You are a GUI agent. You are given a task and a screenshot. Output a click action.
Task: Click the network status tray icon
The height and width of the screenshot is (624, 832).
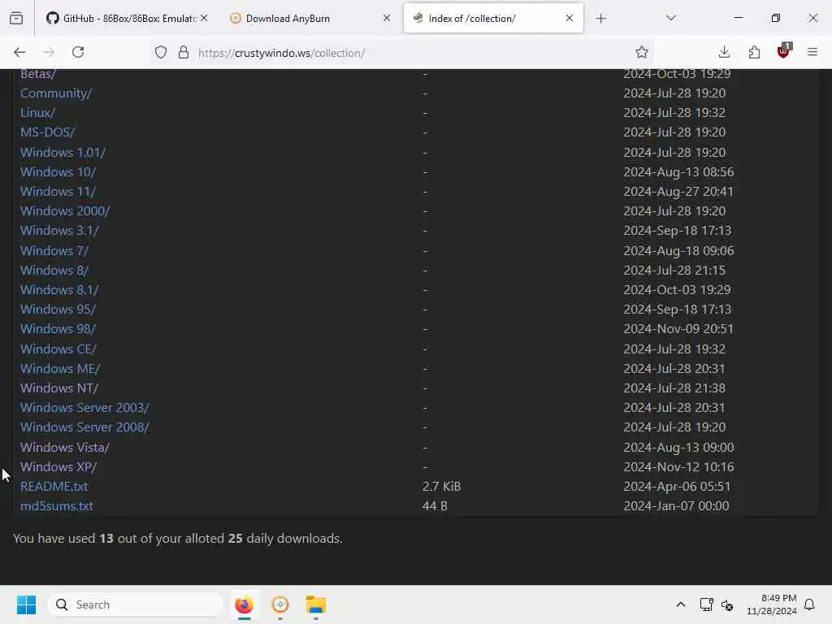click(x=706, y=604)
